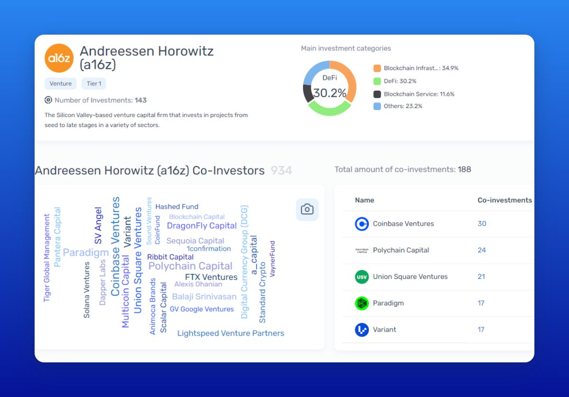Viewport: 569px width, 397px height.
Task: Click the camera screenshot icon
Action: click(307, 209)
